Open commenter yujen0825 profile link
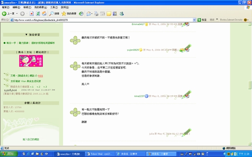 [133, 50]
